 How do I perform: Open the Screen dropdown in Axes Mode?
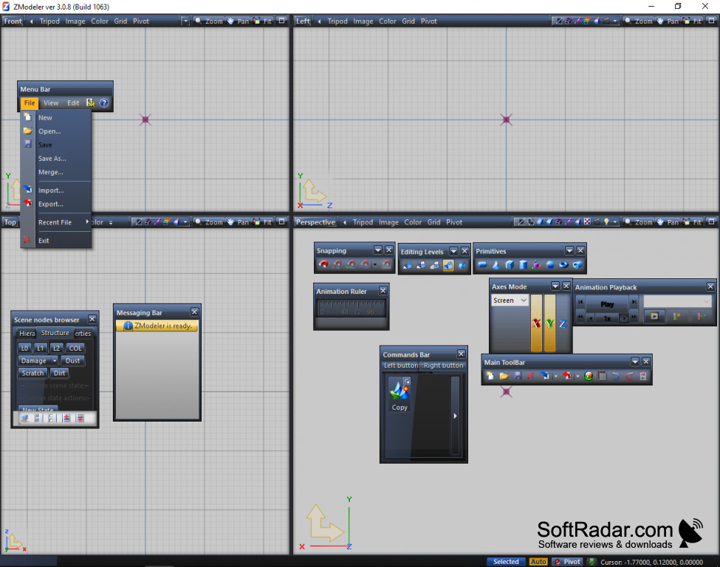(x=510, y=300)
